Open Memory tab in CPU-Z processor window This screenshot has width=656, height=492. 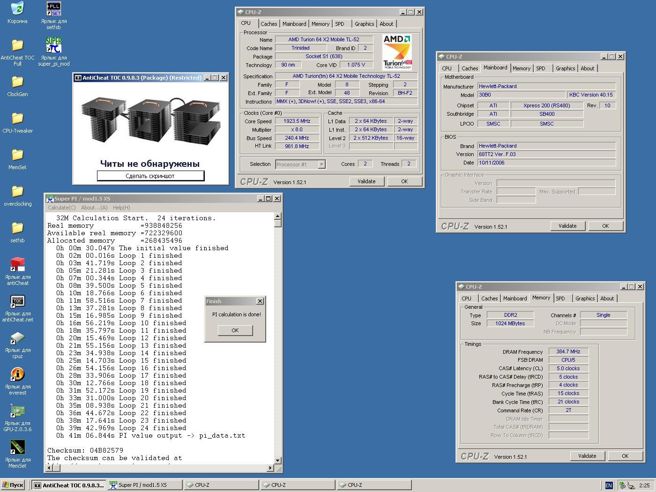(321, 24)
